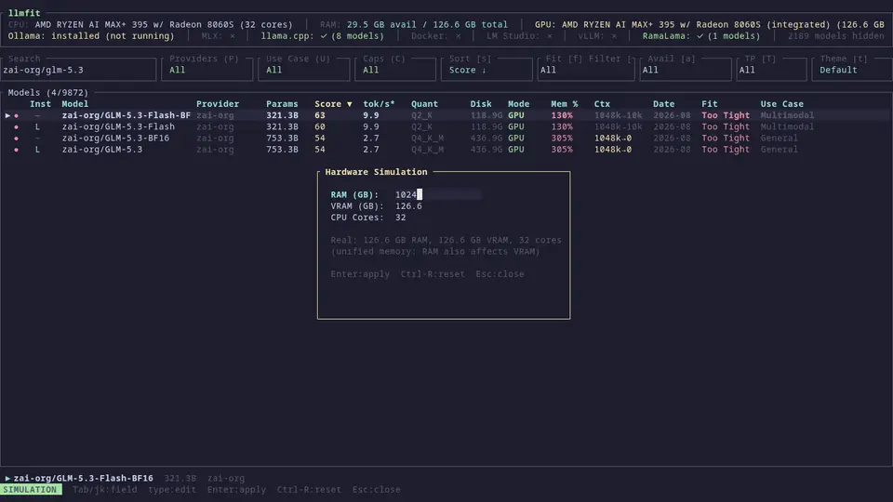Focus the Search field containing zai-org/glm-5.3
The width and height of the screenshot is (893, 502).
click(x=78, y=70)
